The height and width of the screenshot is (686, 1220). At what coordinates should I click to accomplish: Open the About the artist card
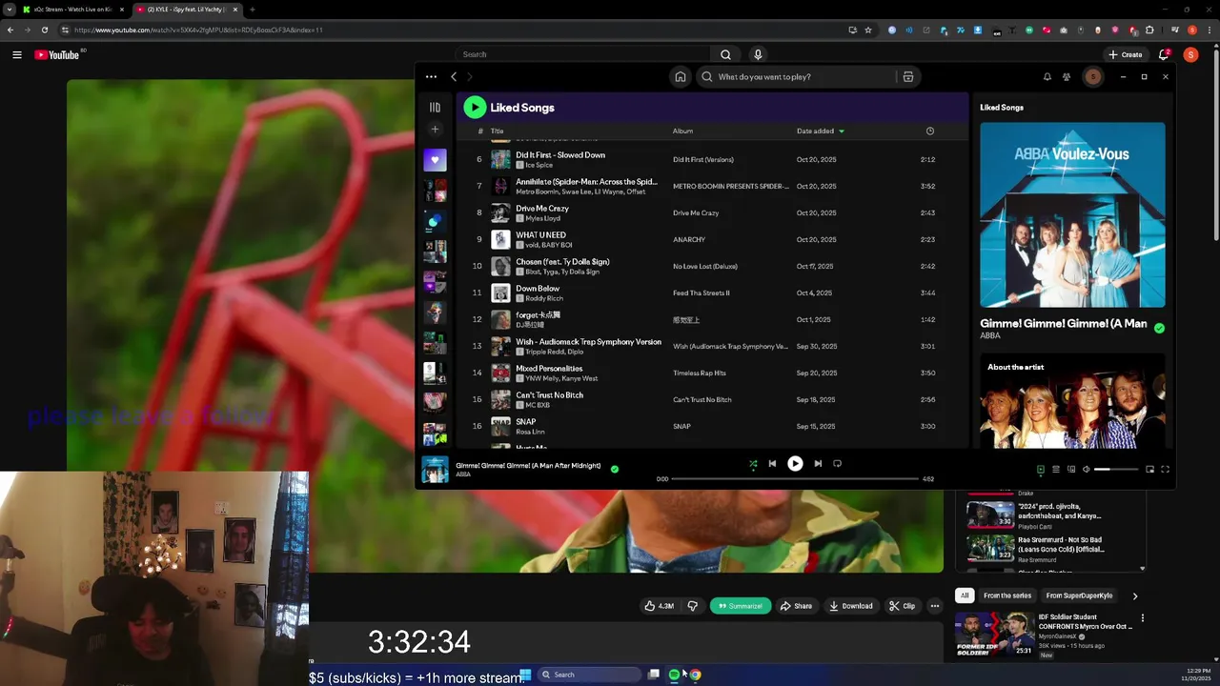1072,401
